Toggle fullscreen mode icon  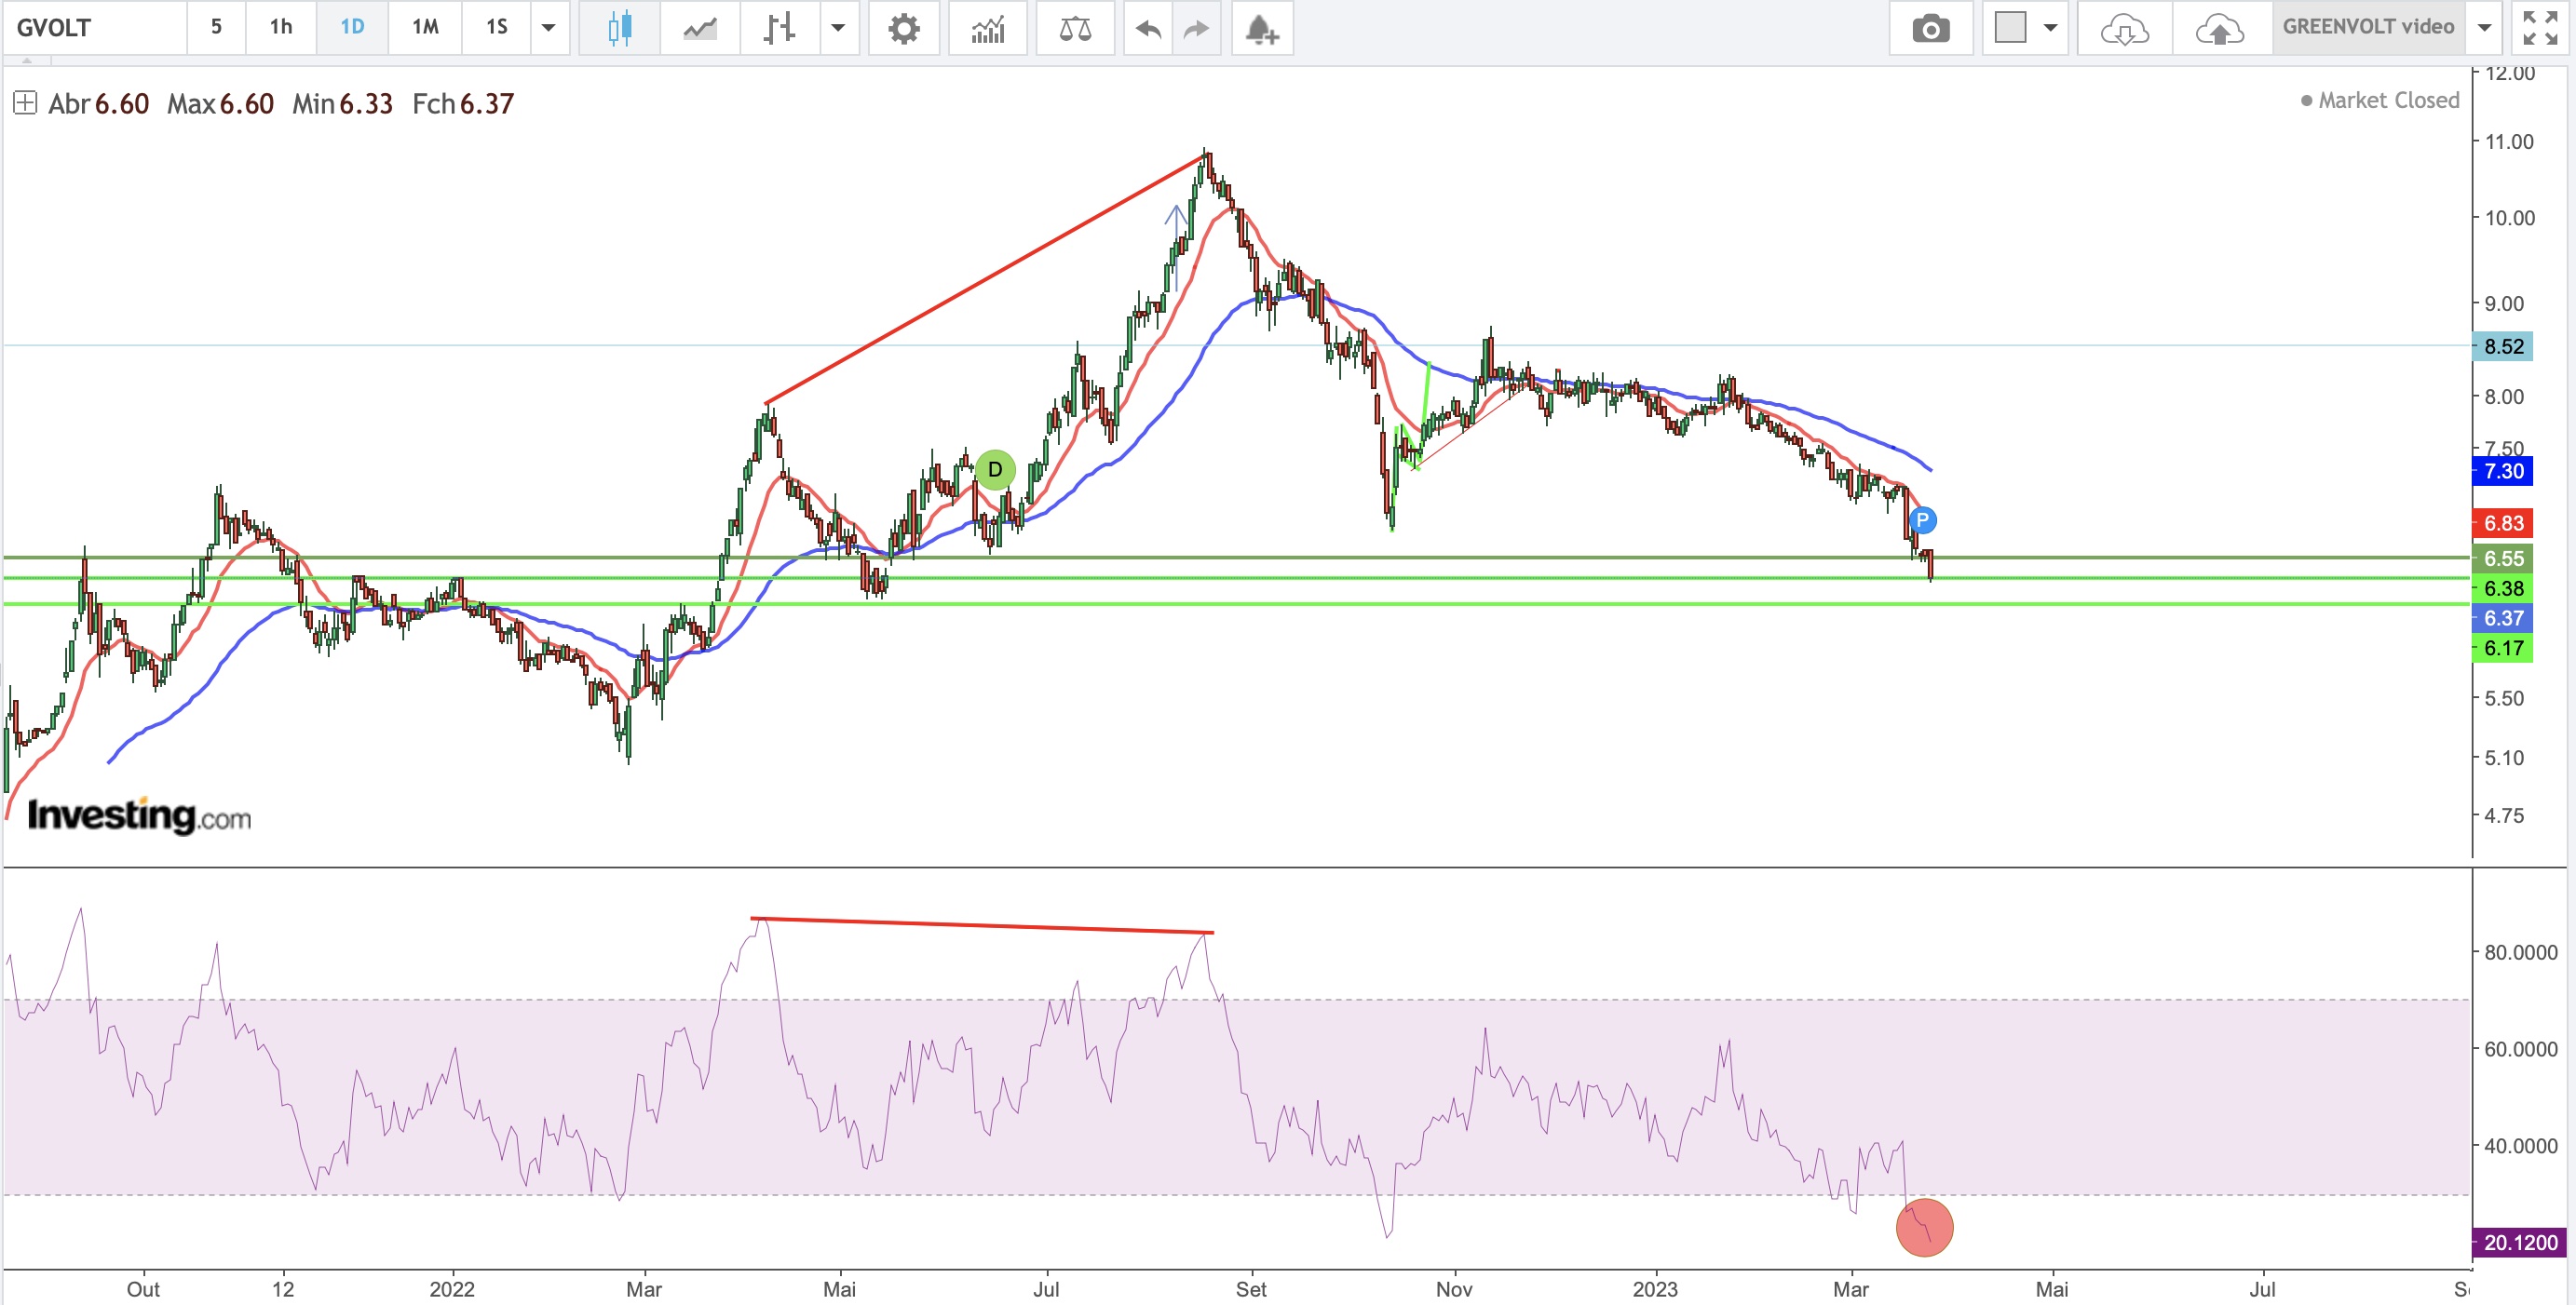(x=2540, y=28)
